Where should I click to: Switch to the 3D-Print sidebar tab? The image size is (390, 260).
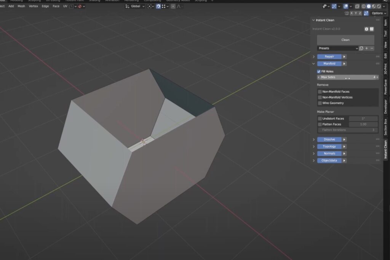[385, 69]
